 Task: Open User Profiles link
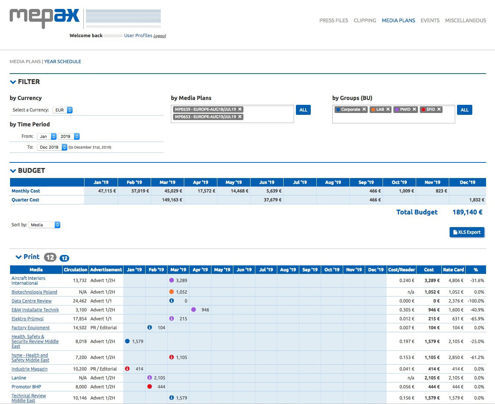coord(138,36)
